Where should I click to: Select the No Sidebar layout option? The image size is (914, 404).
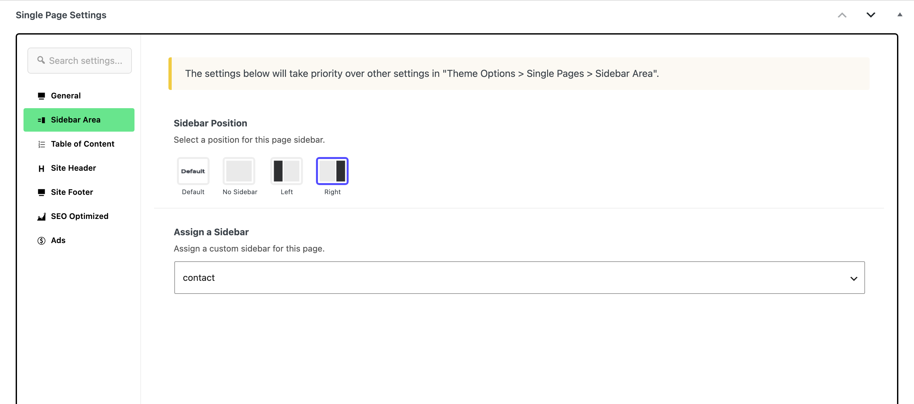(239, 171)
